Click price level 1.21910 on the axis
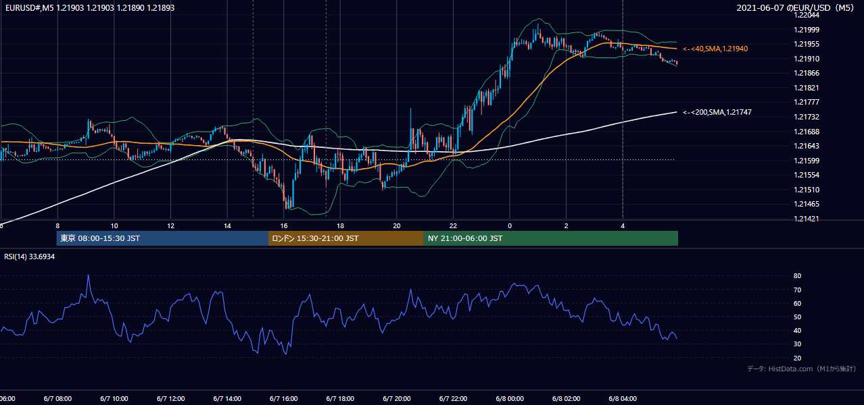The image size is (864, 405). 808,59
